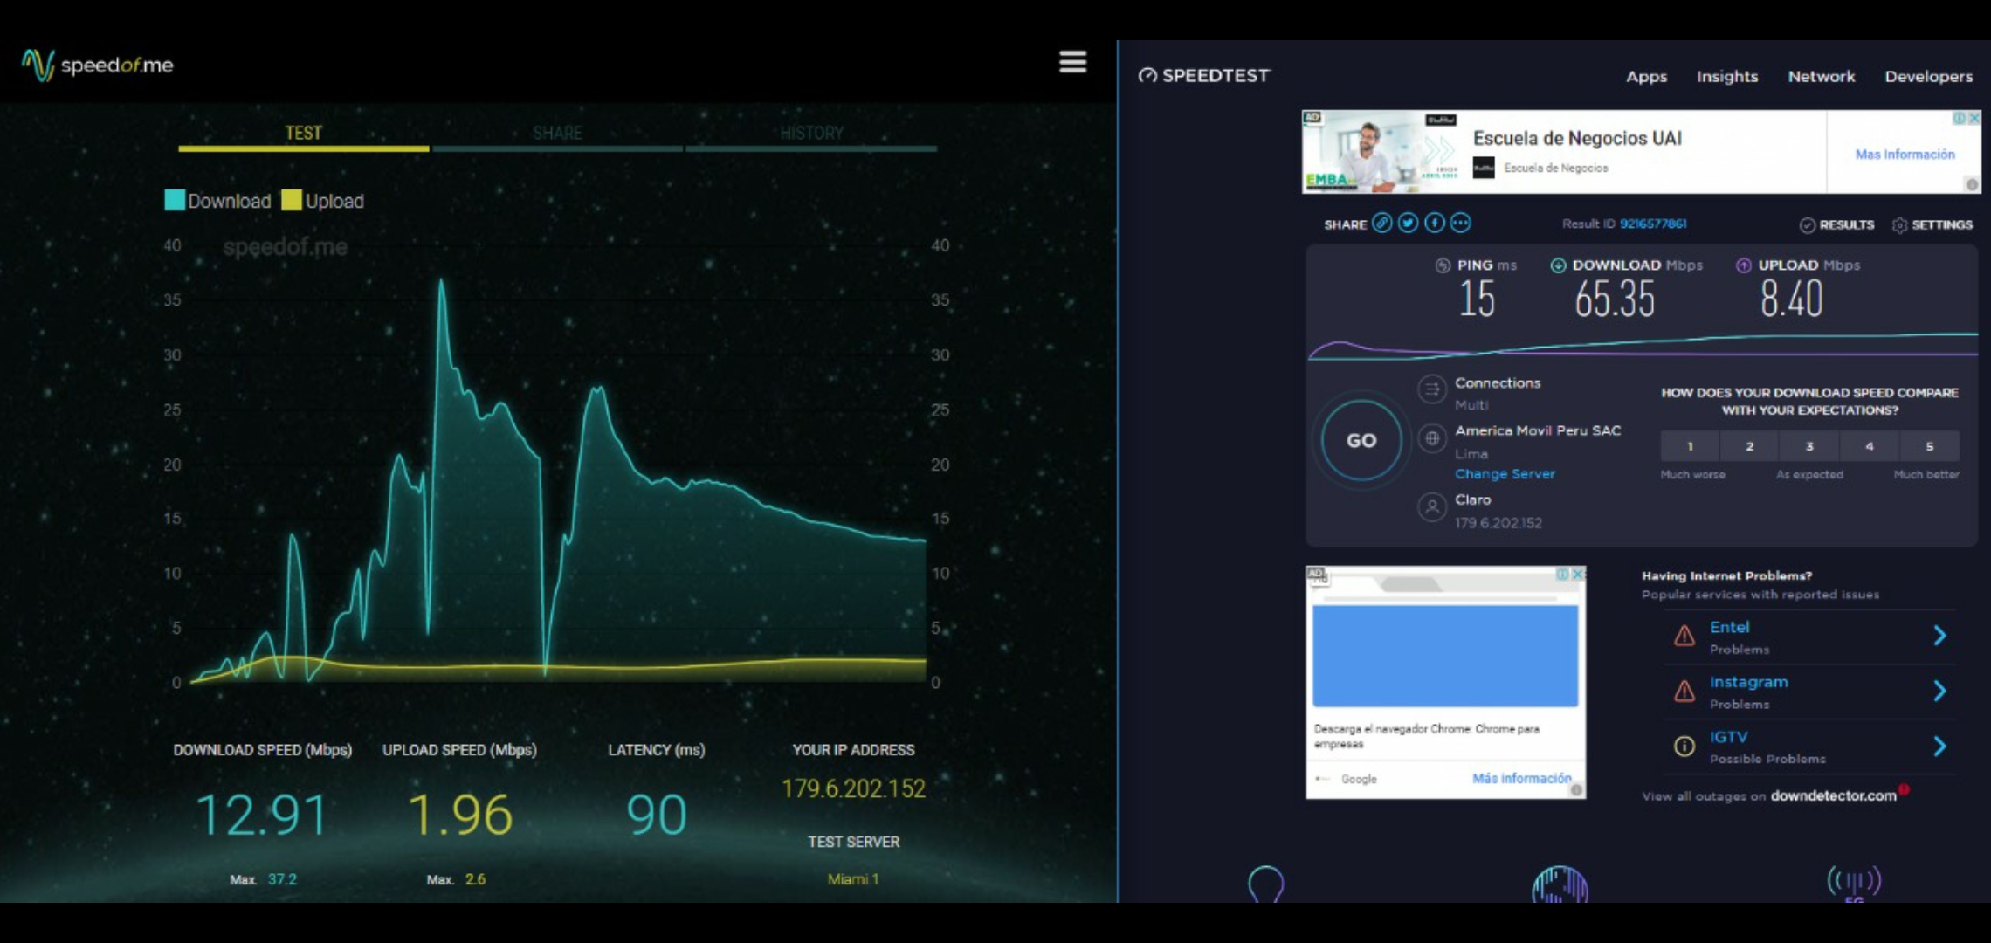Select rating 3 for download speed expectations

[x=1808, y=446]
